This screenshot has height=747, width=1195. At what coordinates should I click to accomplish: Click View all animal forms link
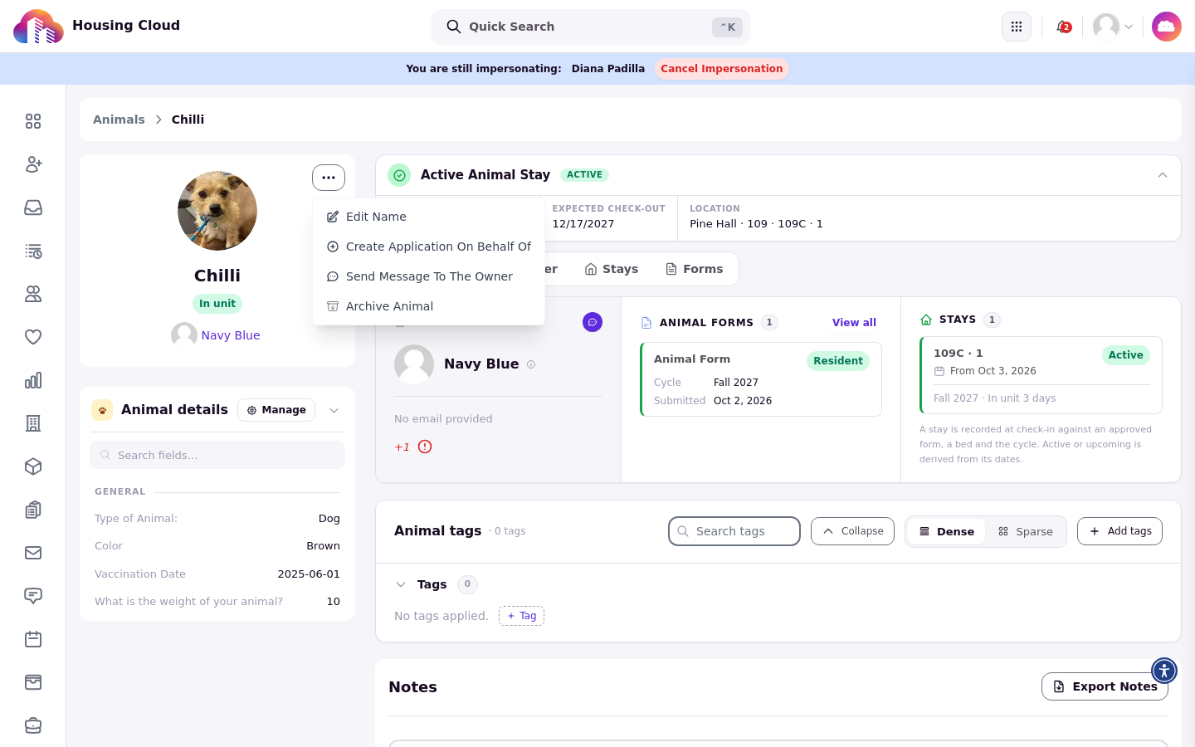click(x=854, y=323)
